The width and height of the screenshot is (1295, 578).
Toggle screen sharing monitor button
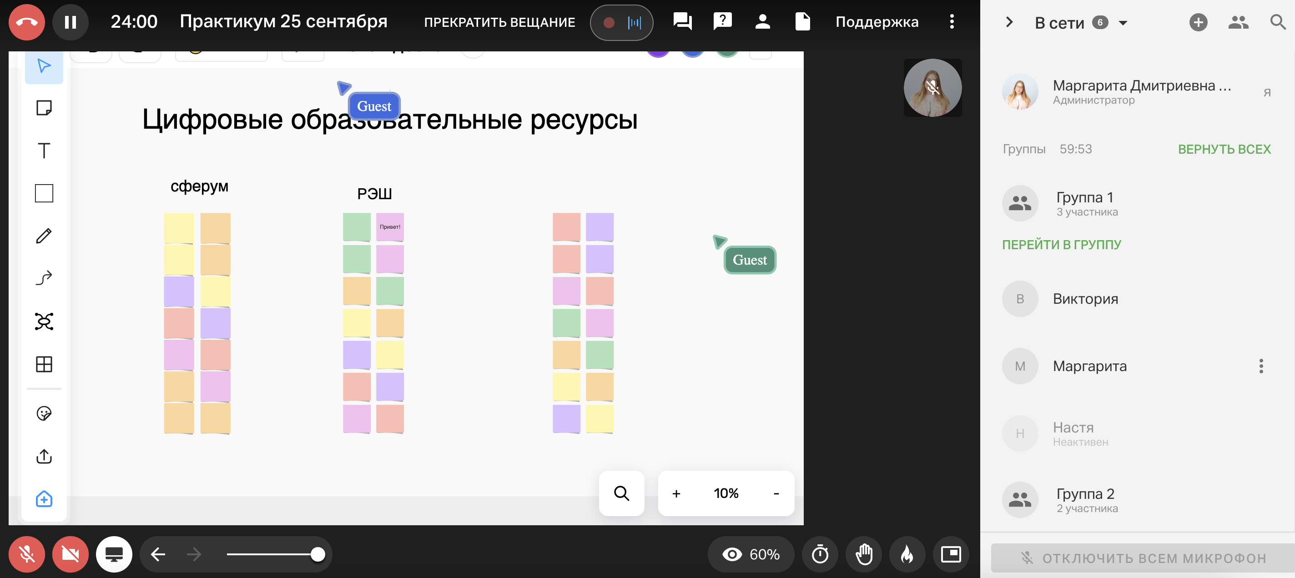[x=114, y=554]
